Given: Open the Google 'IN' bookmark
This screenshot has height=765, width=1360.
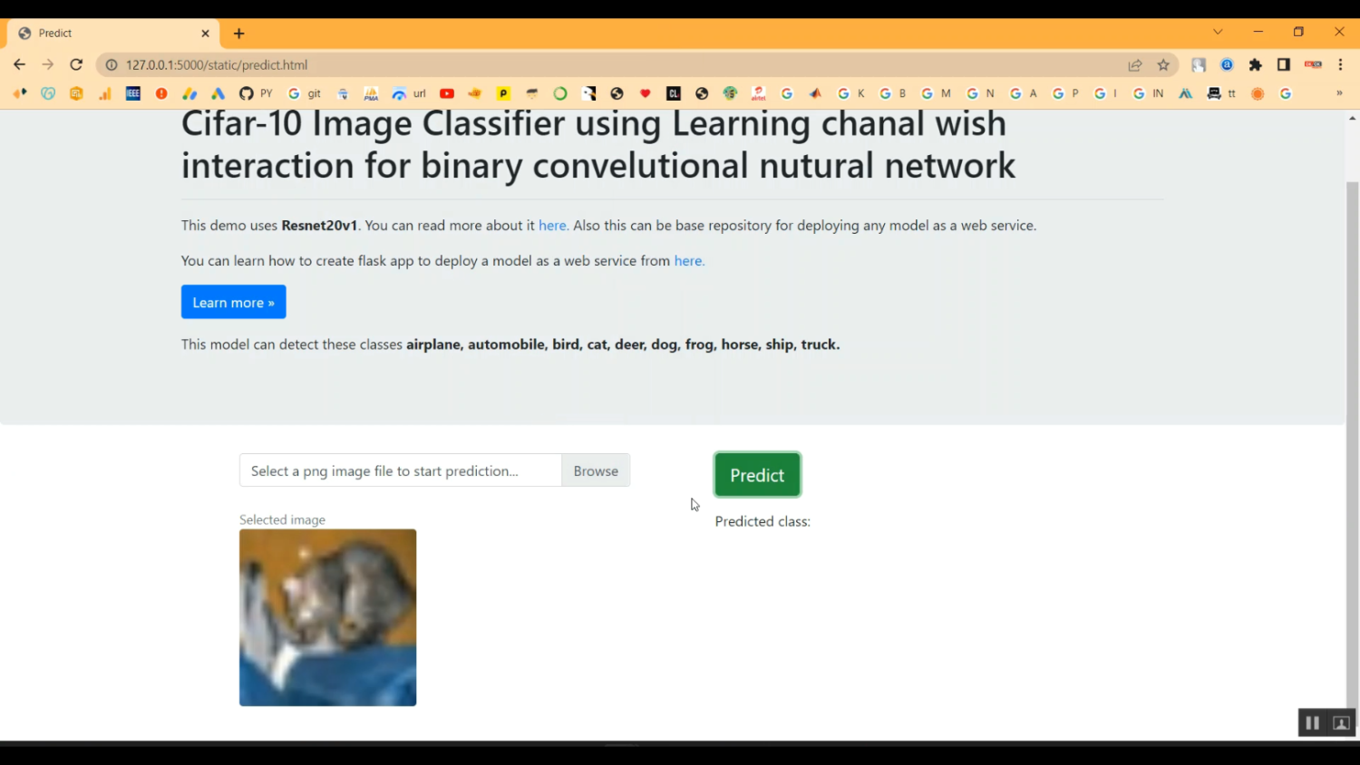Looking at the screenshot, I should 1149,93.
